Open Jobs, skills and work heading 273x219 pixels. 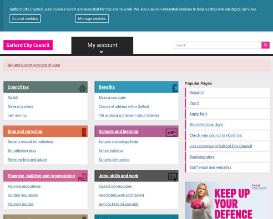(x=118, y=176)
